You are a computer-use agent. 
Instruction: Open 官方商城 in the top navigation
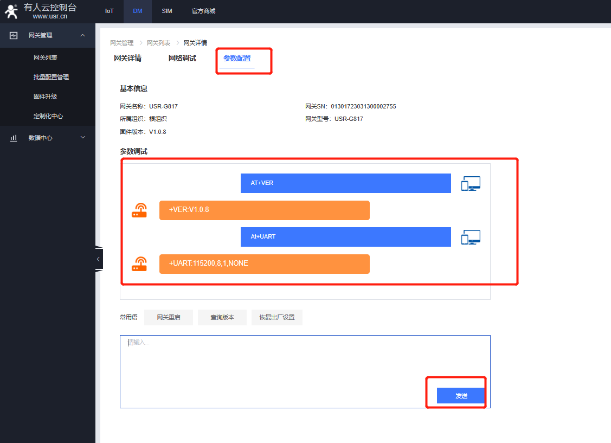pos(203,11)
